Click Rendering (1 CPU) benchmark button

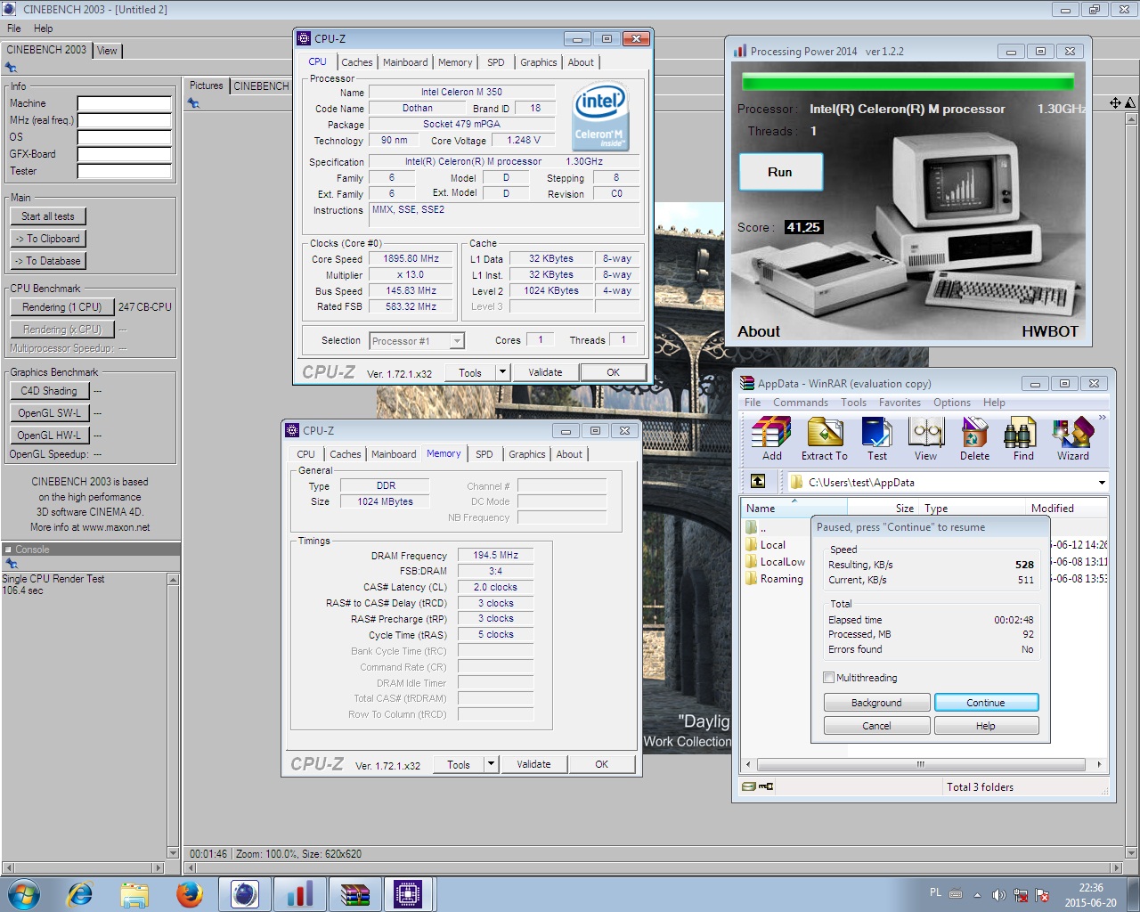click(62, 307)
